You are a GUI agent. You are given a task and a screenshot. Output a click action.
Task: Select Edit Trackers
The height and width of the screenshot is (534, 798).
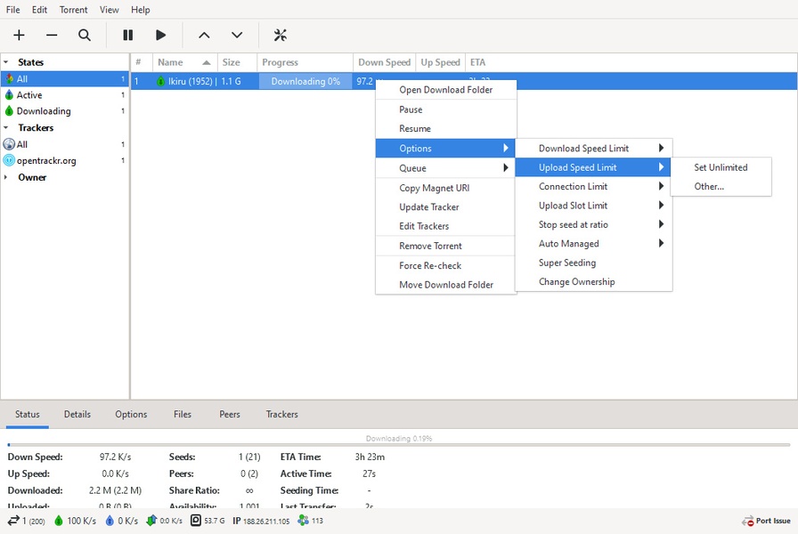pos(445,226)
